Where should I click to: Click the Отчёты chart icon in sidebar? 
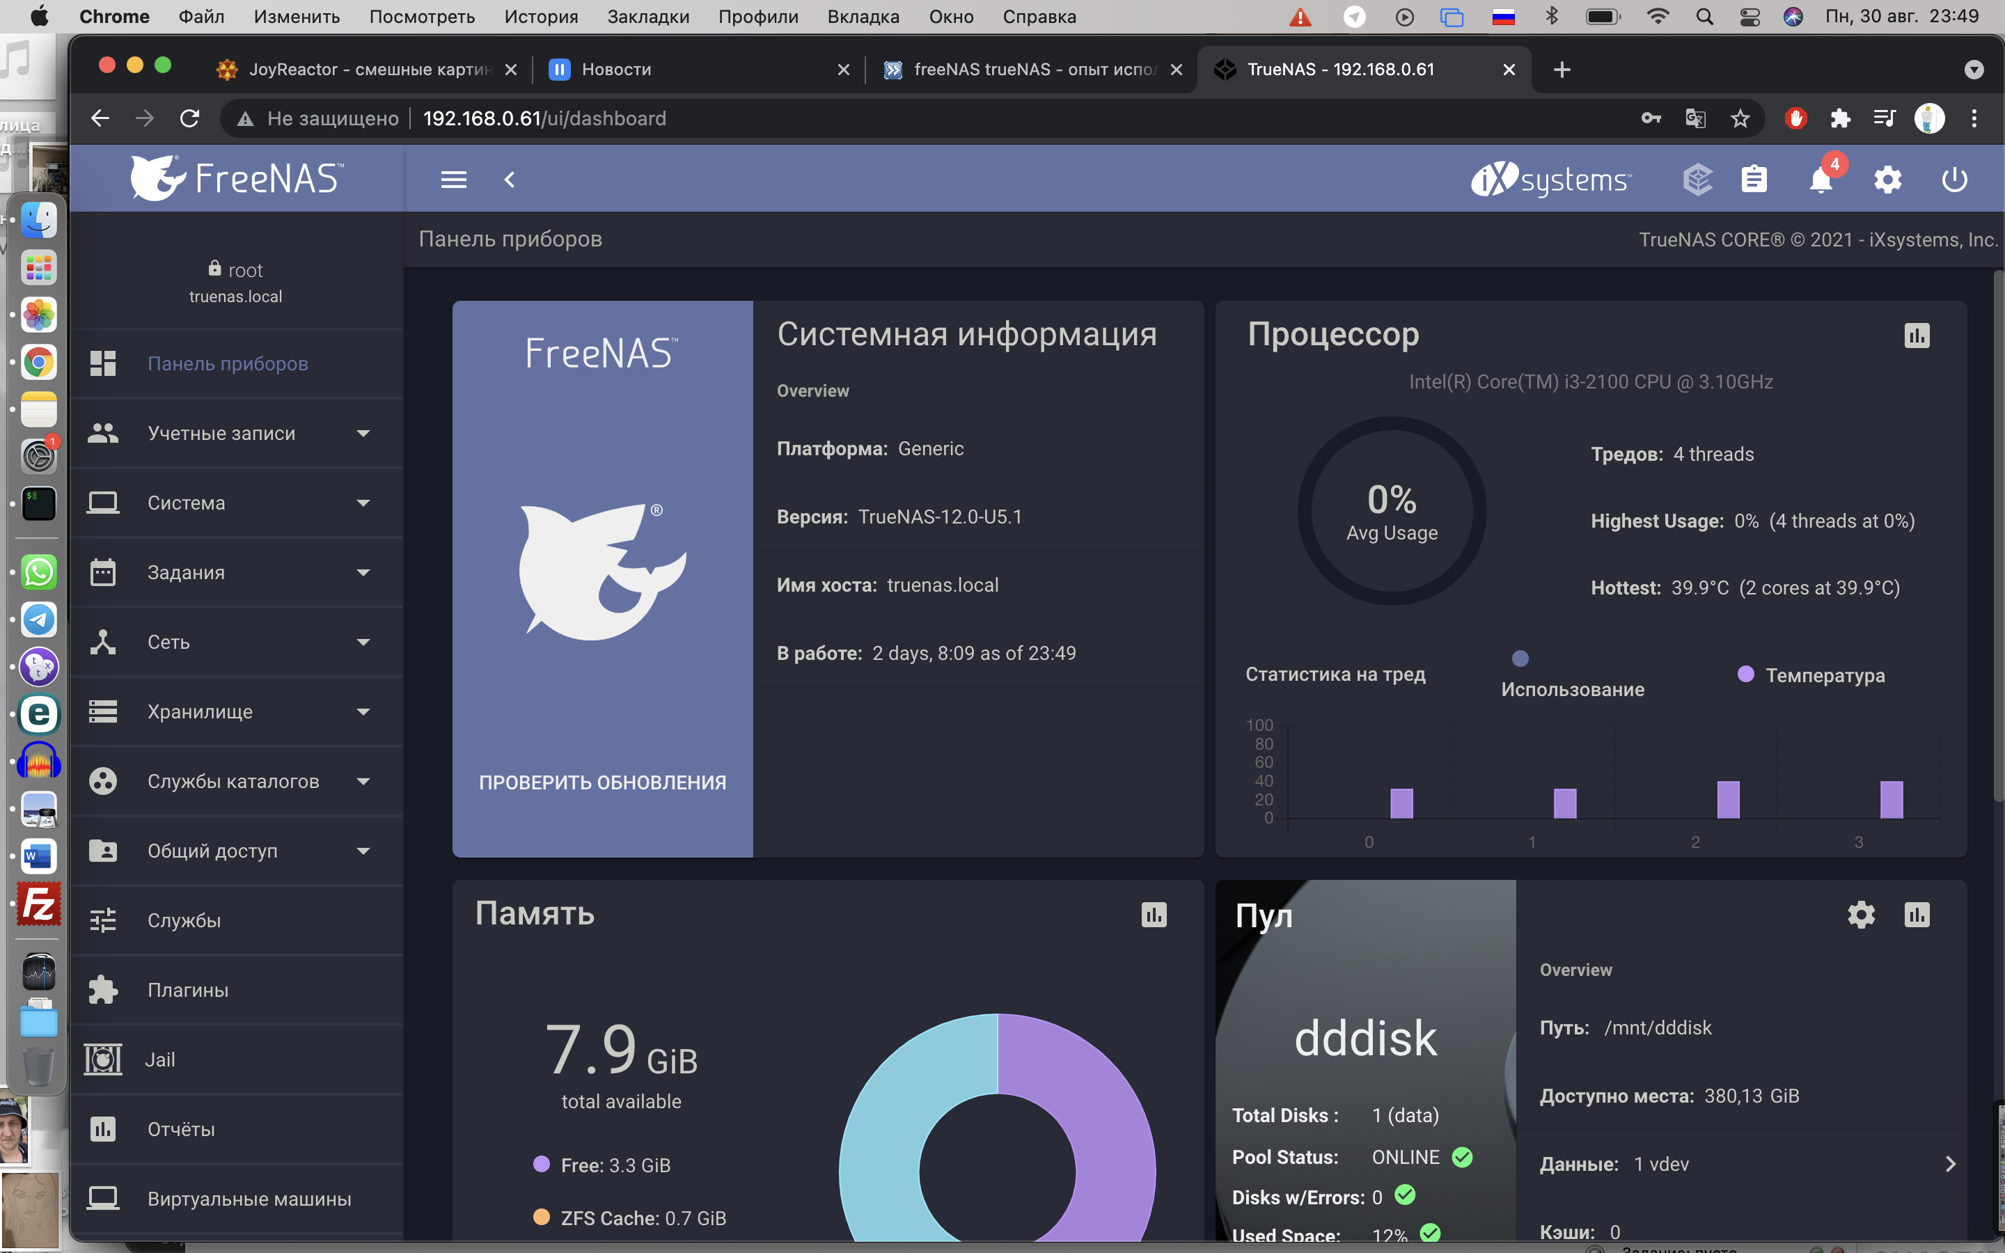click(x=103, y=1128)
